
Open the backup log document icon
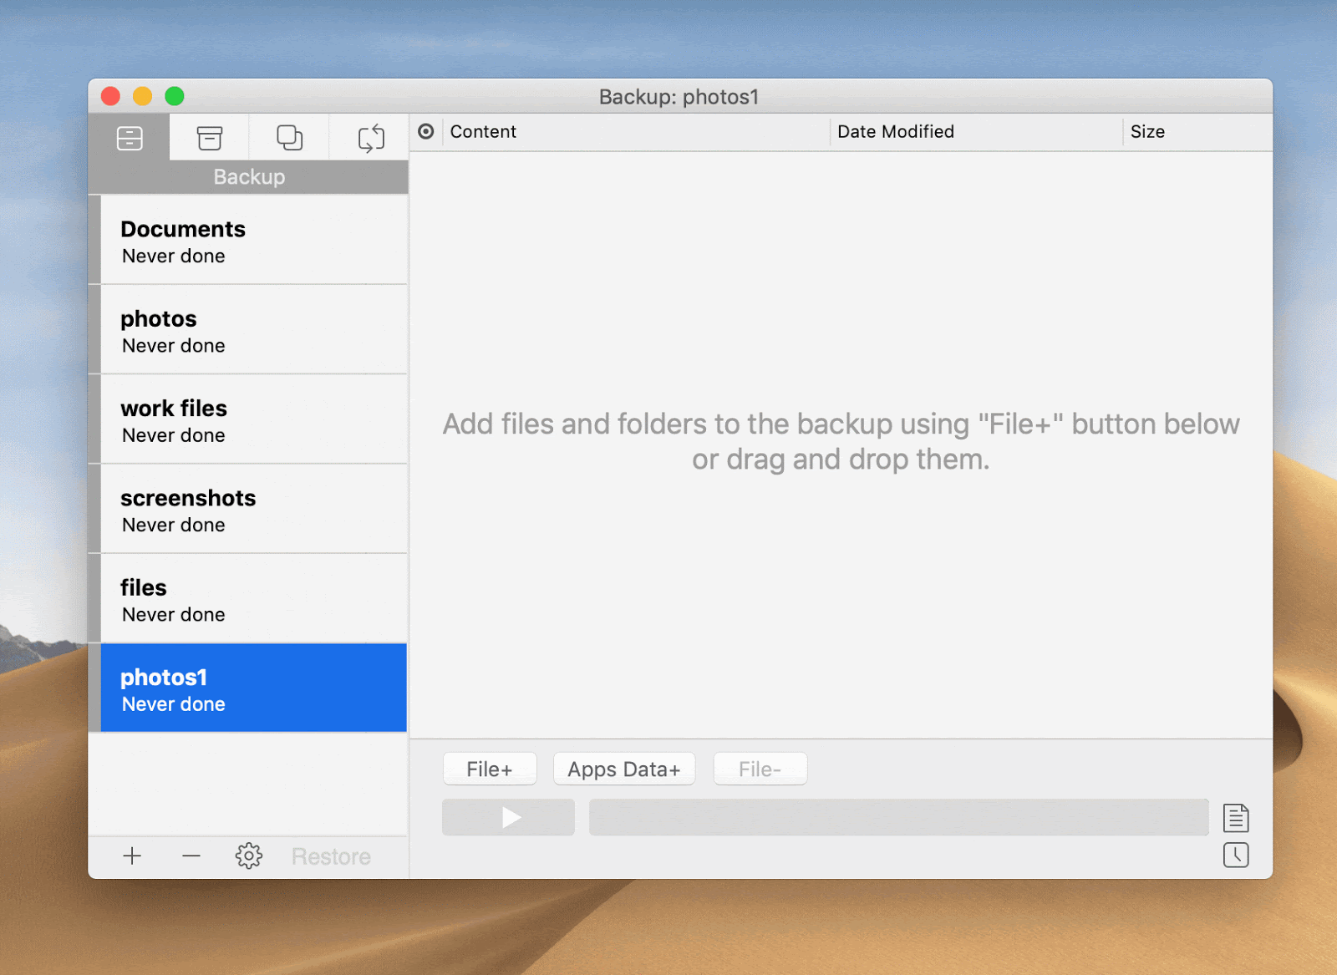point(1236,818)
